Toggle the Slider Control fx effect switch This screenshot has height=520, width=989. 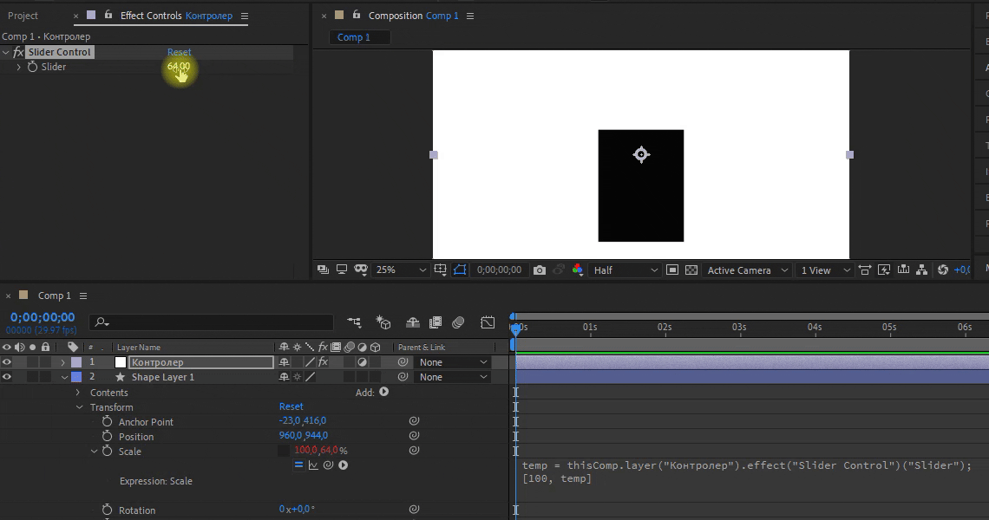[18, 52]
